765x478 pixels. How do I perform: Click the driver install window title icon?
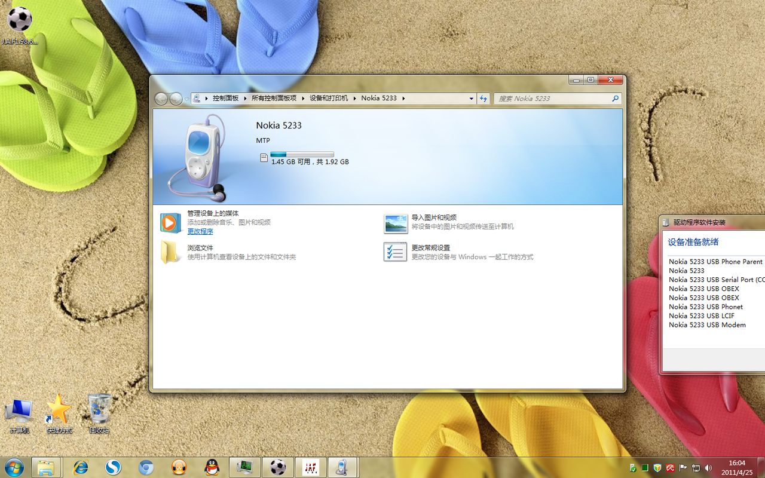click(x=666, y=222)
